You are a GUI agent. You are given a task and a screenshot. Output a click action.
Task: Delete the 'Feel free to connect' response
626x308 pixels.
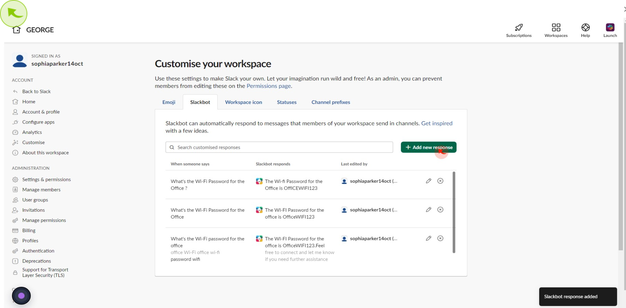[x=440, y=238]
